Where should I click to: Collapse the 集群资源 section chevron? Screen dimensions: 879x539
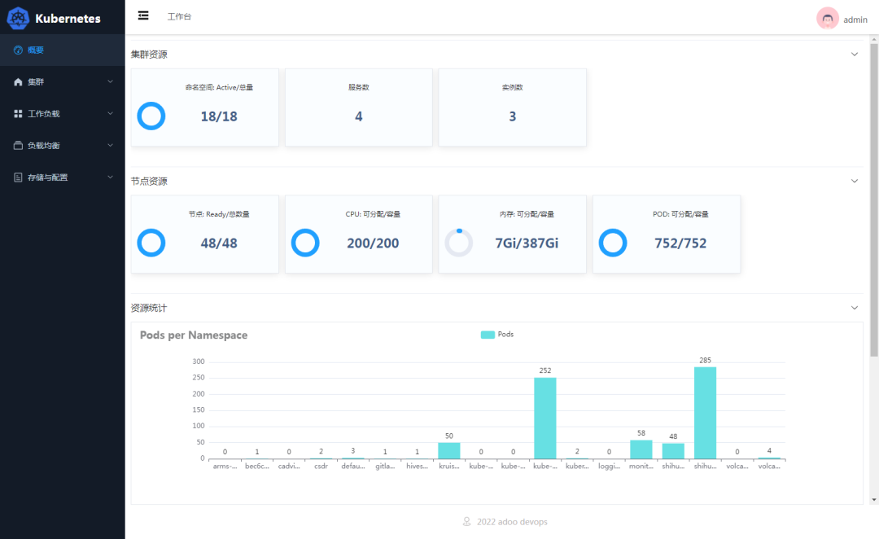(x=855, y=55)
